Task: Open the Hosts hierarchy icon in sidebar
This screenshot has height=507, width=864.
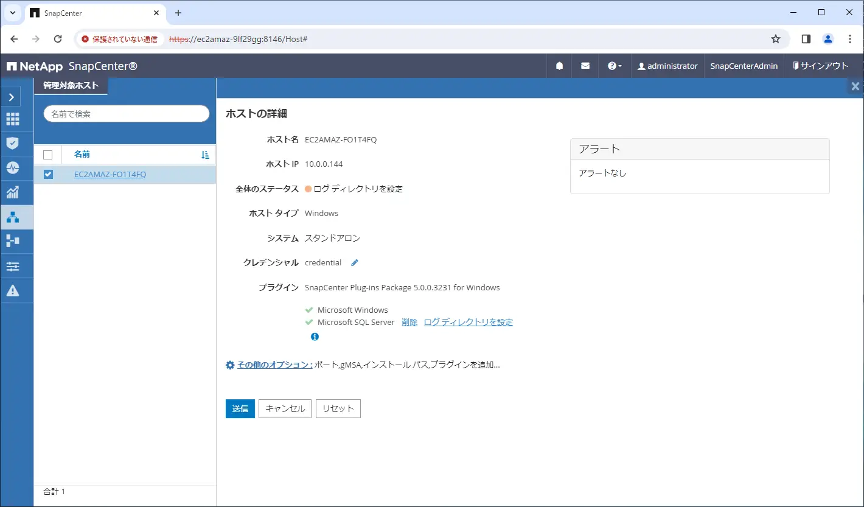Action: pyautogui.click(x=13, y=217)
